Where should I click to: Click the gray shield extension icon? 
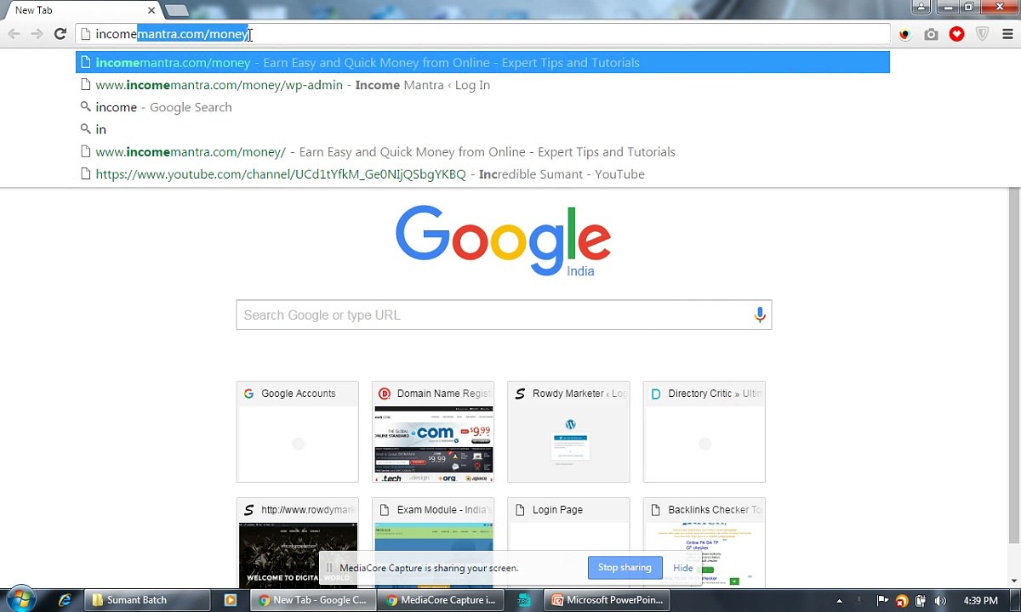pyautogui.click(x=982, y=34)
